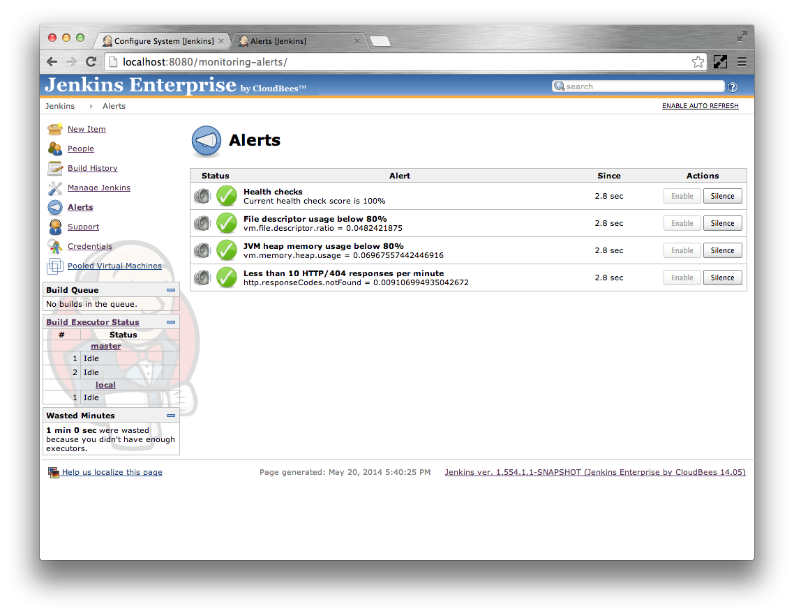Click the browser back arrow
Viewport: 794px width, 615px height.
click(x=52, y=62)
